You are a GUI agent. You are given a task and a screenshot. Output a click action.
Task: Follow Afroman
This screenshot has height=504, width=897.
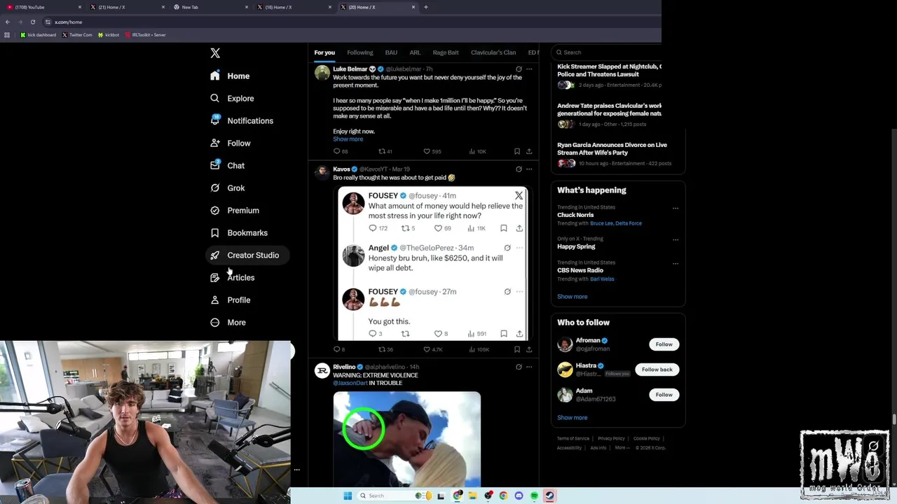click(664, 344)
